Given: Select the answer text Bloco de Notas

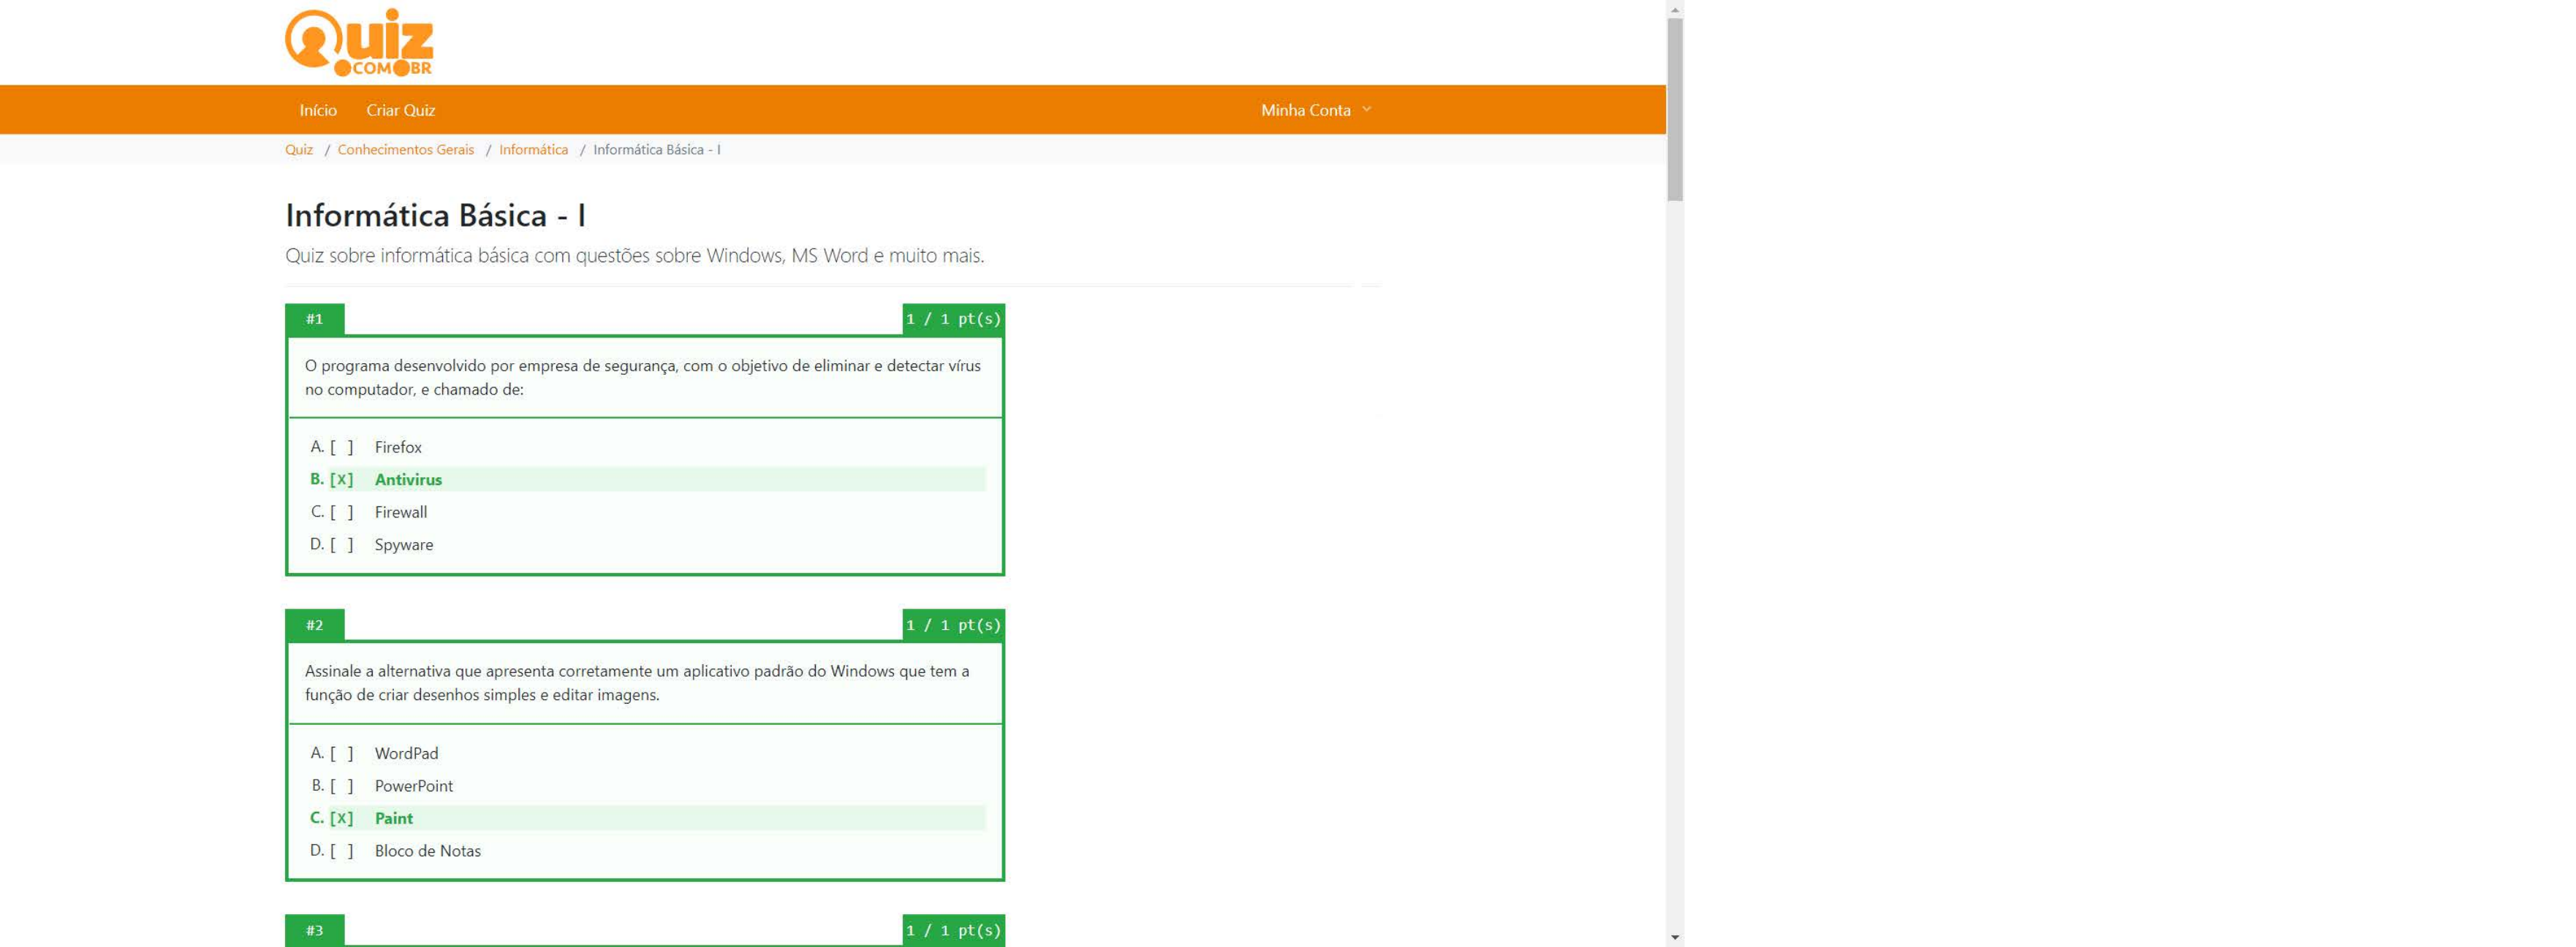Looking at the screenshot, I should pos(428,850).
